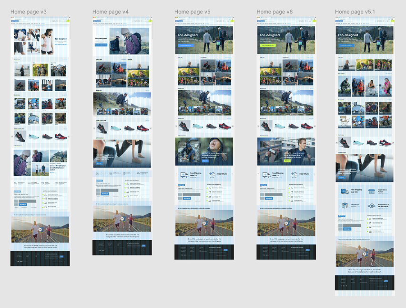The height and width of the screenshot is (308, 406).
Task: Click left carousel arrow beside v4 shoes
Action: click(x=94, y=128)
